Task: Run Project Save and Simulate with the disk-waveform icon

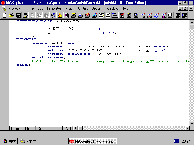Action: coord(136,15)
